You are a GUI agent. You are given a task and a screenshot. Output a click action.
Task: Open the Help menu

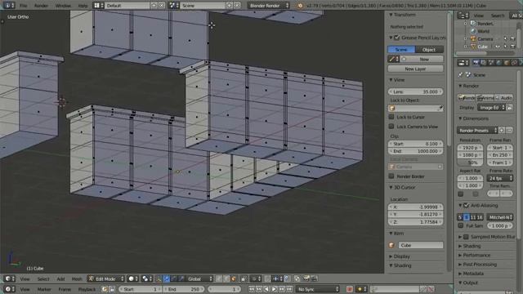(83, 6)
